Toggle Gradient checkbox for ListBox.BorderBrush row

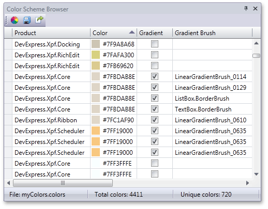tap(155, 98)
